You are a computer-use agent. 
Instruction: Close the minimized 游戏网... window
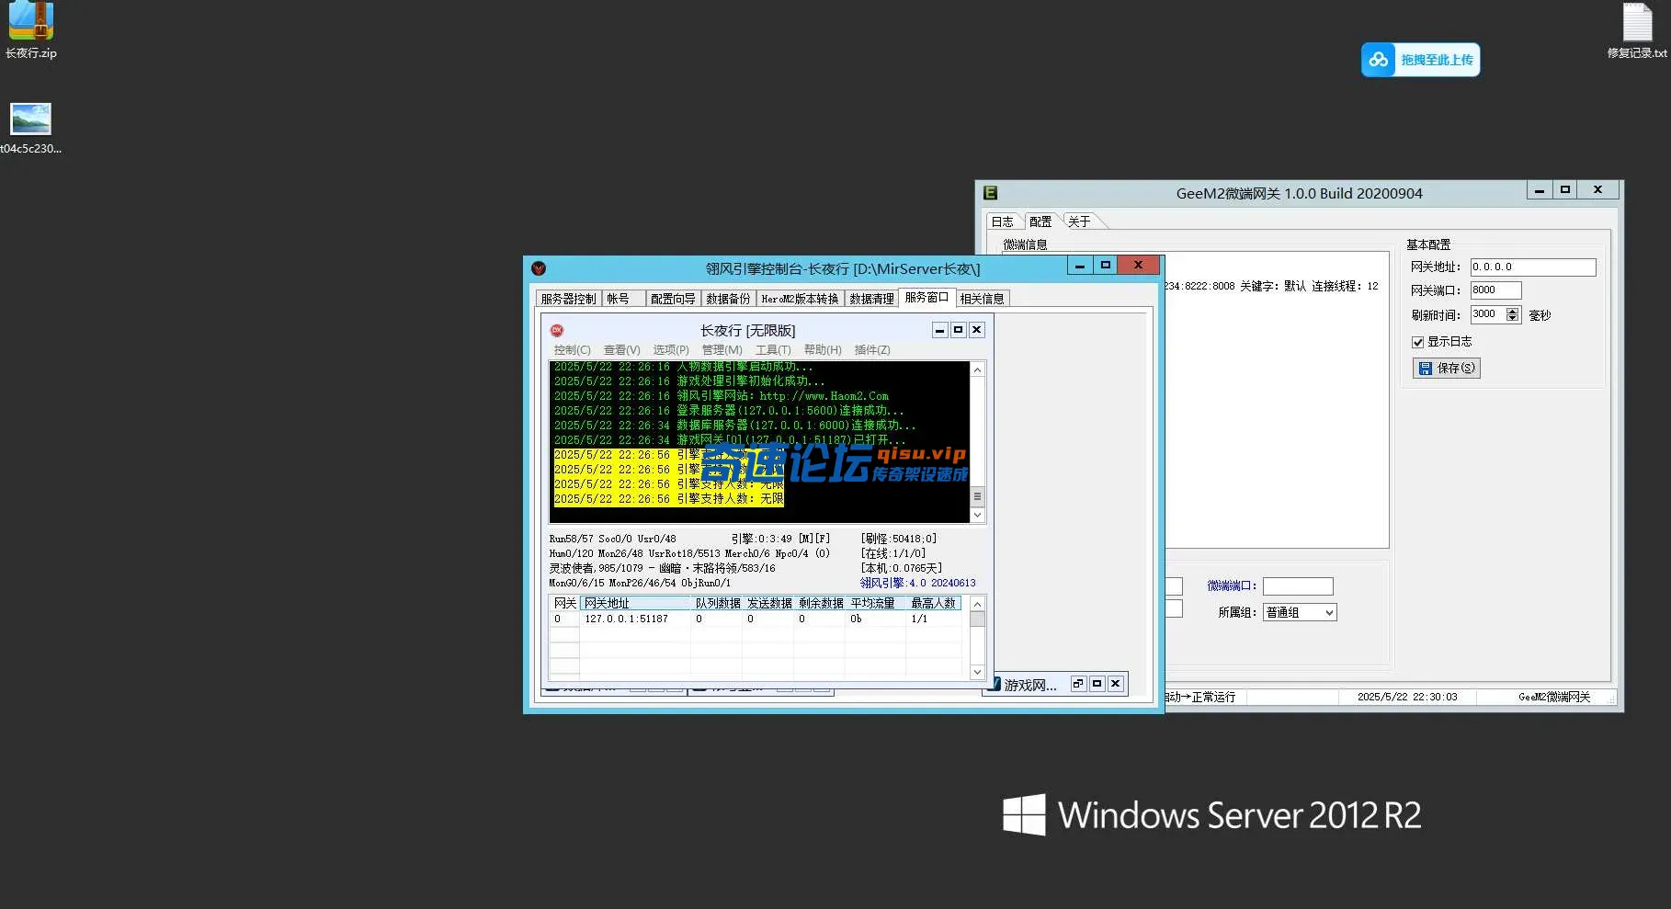click(x=1115, y=684)
